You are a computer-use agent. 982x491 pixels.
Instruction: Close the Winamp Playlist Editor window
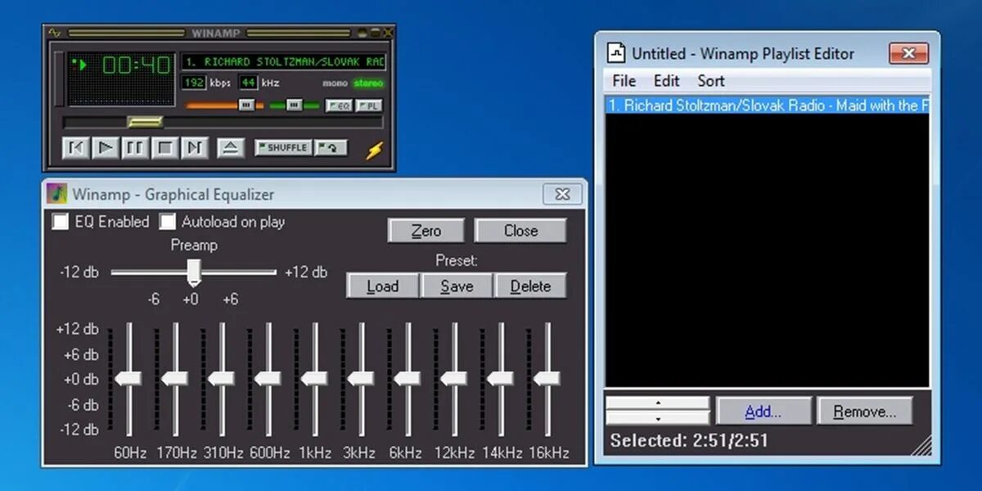908,54
